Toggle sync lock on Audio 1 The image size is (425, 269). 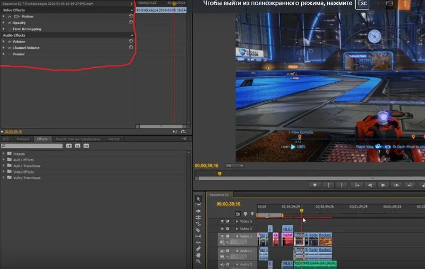pyautogui.click(x=227, y=251)
